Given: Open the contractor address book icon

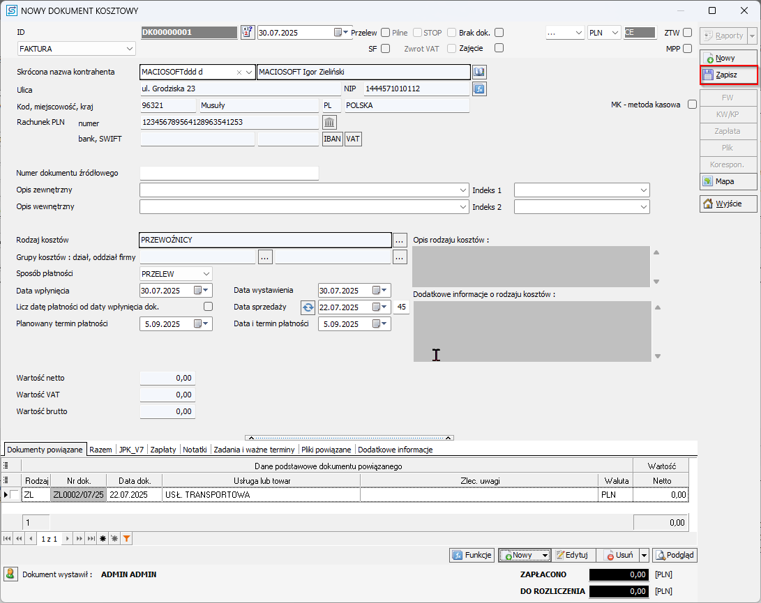Looking at the screenshot, I should tap(479, 72).
